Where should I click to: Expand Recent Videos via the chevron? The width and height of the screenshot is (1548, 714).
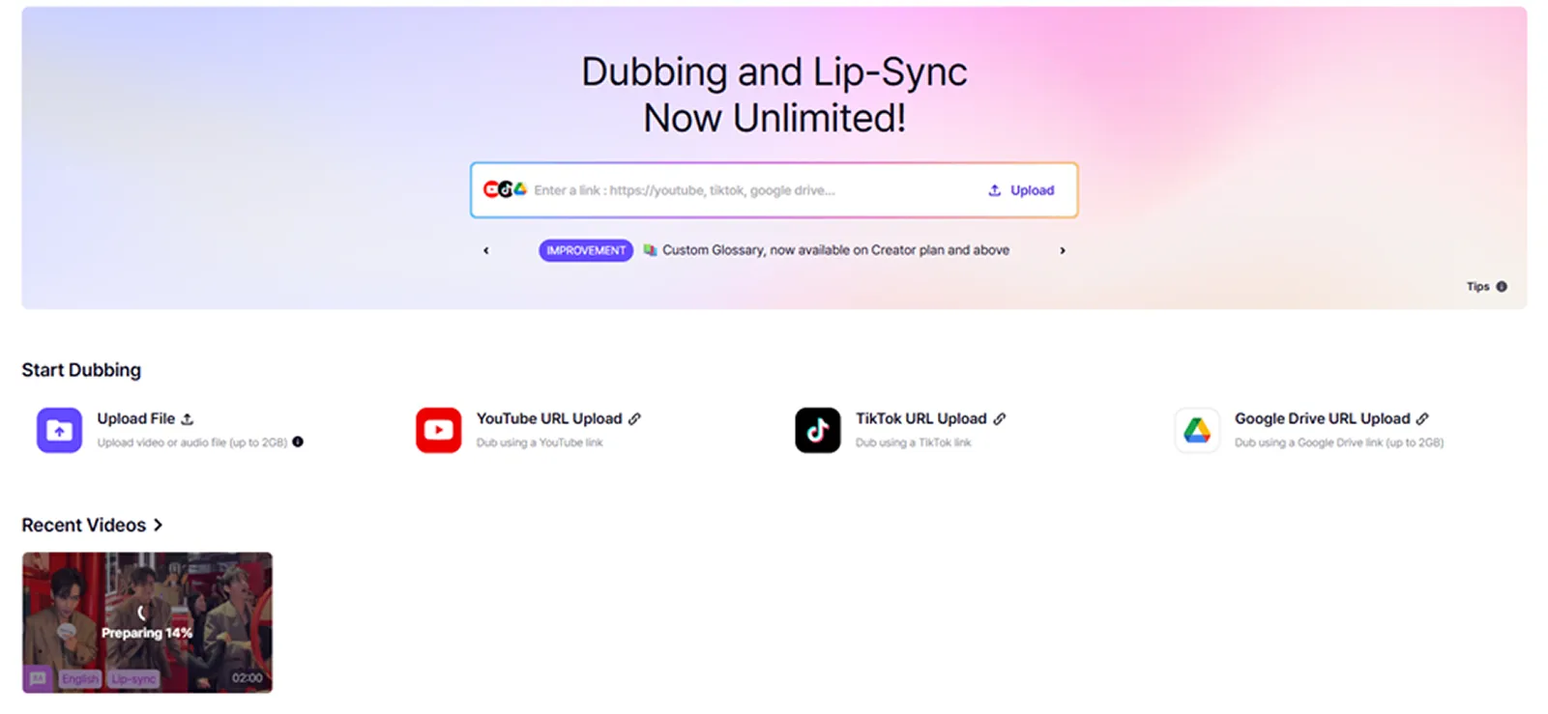click(158, 525)
